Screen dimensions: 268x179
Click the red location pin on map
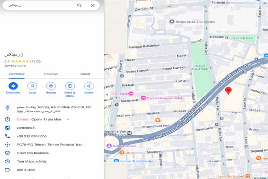click(228, 91)
